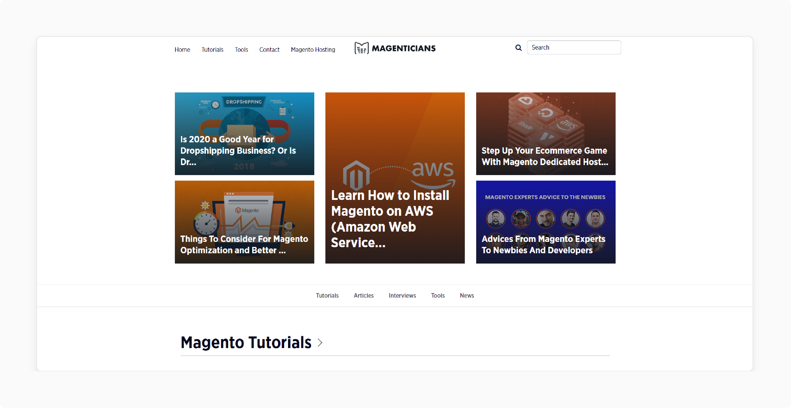Click the search input field
Image resolution: width=791 pixels, height=408 pixels.
(573, 47)
